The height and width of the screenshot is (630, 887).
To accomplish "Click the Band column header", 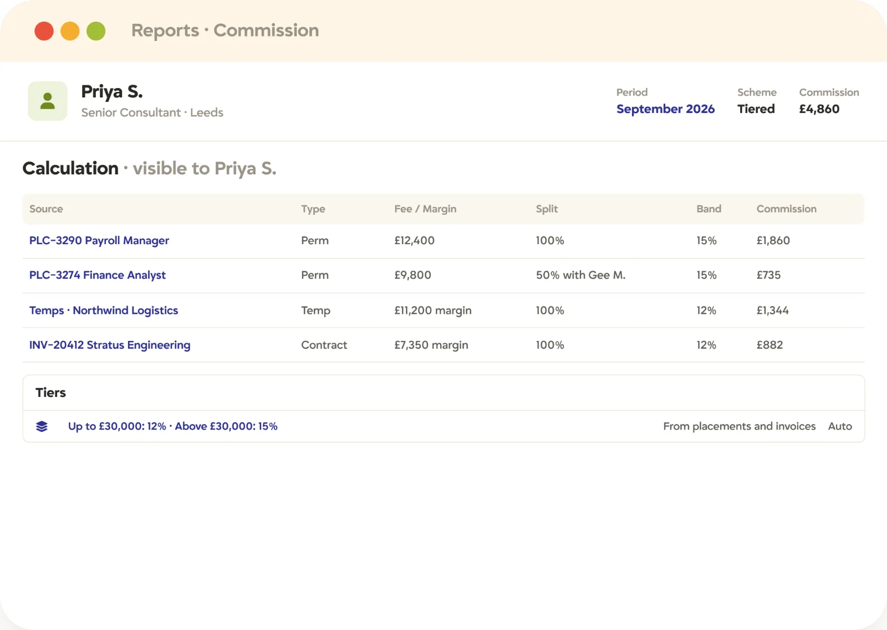I will [708, 209].
